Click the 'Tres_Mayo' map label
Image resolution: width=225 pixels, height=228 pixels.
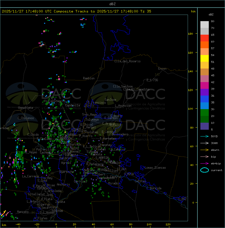click(x=89, y=115)
